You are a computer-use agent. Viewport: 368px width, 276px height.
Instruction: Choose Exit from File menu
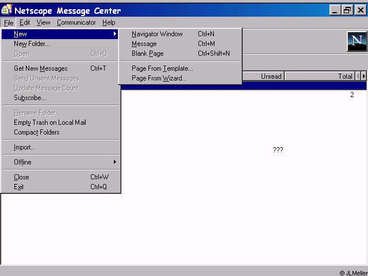(60, 187)
